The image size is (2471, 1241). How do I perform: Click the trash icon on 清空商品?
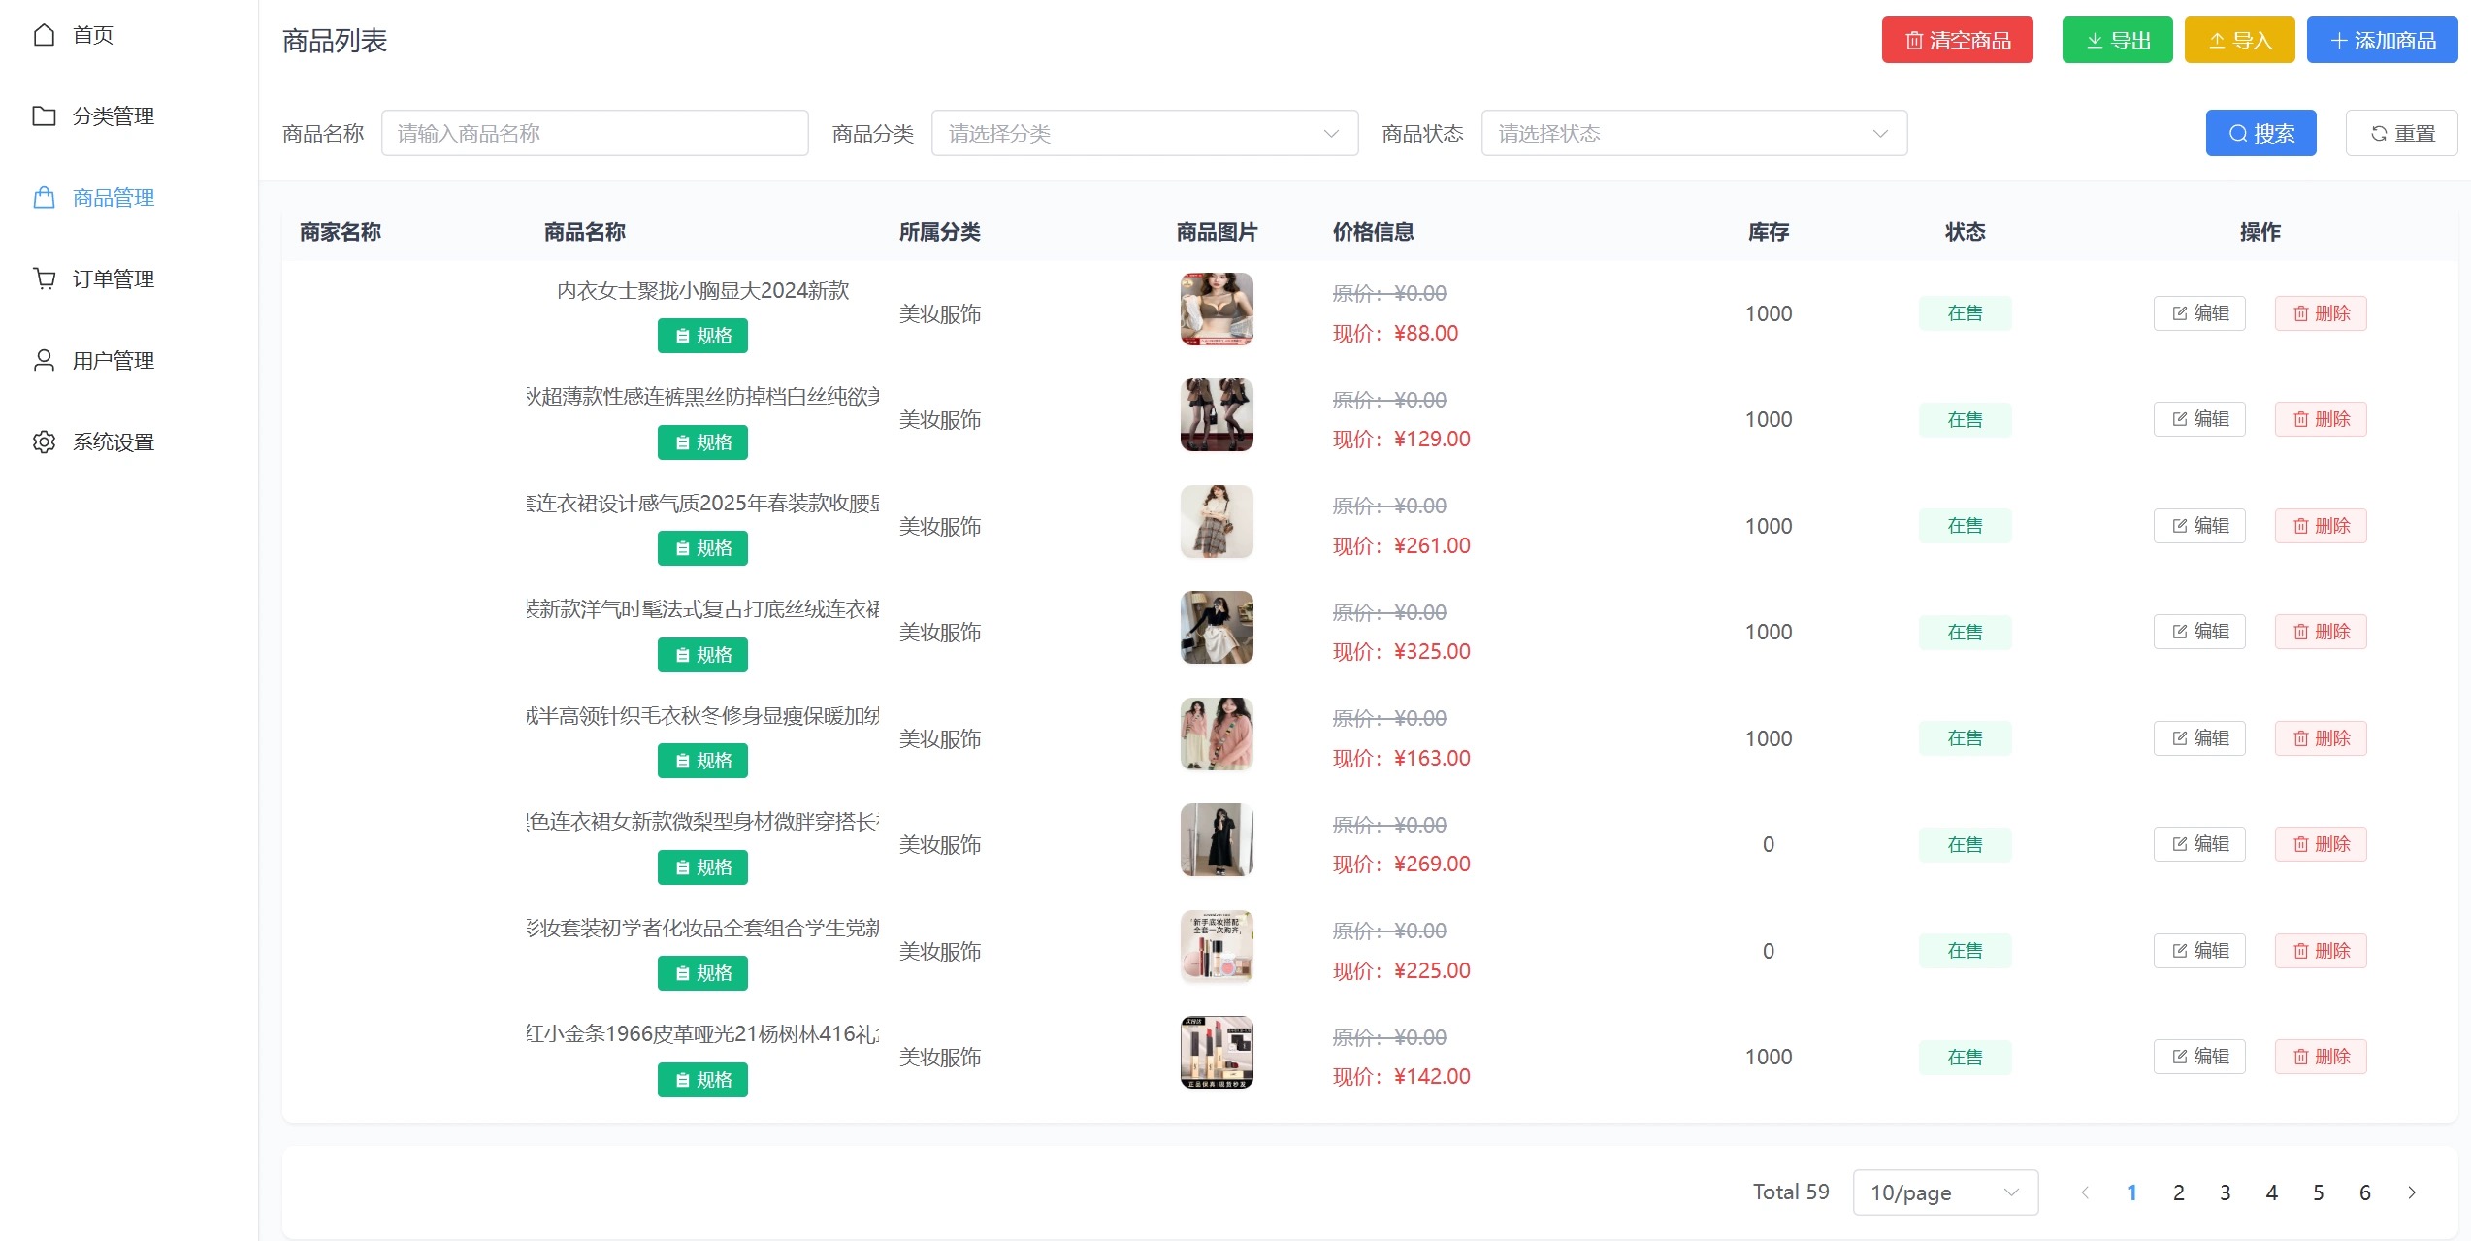tap(1913, 40)
